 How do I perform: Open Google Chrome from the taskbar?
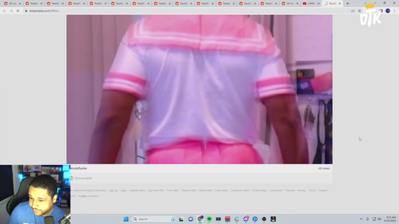(200, 218)
